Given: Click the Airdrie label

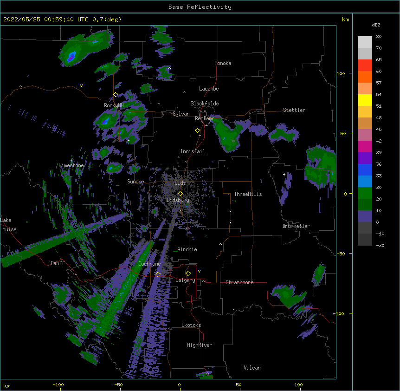Looking at the screenshot, I should (x=187, y=249).
